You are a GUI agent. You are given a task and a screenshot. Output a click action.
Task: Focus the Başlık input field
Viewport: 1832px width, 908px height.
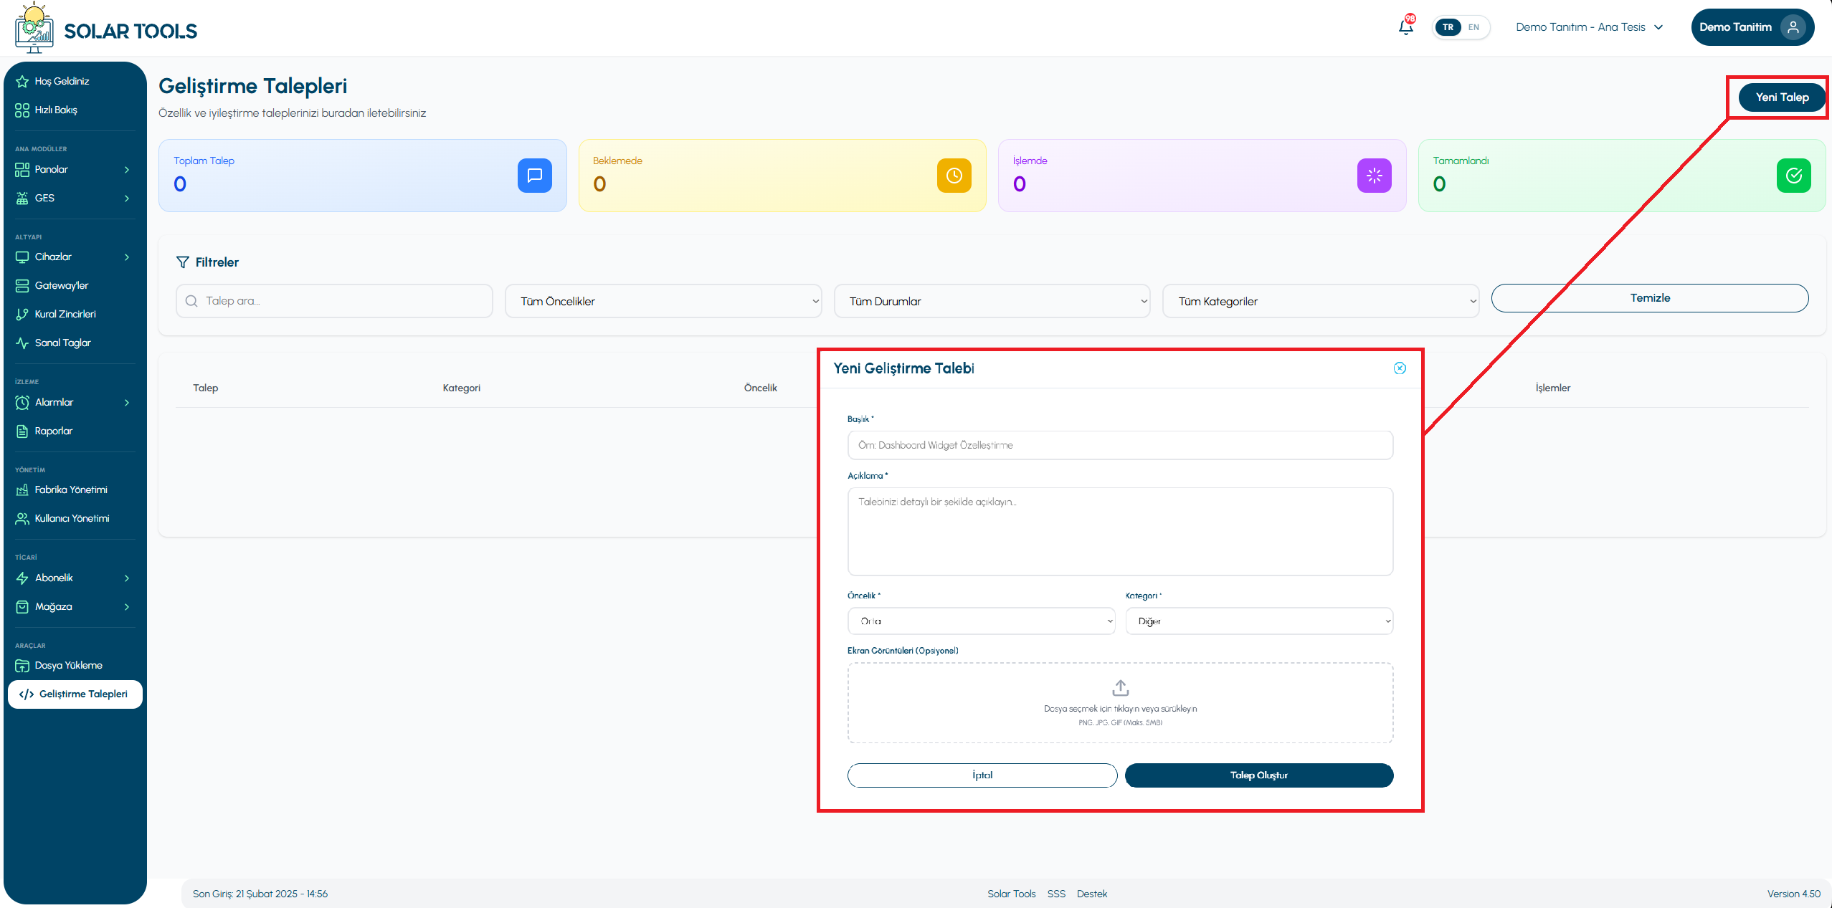pos(1120,445)
